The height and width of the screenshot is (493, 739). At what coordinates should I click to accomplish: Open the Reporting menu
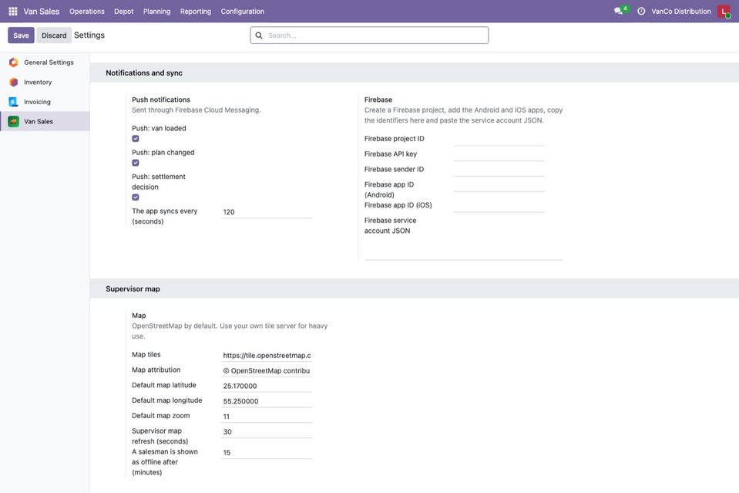[x=196, y=12]
